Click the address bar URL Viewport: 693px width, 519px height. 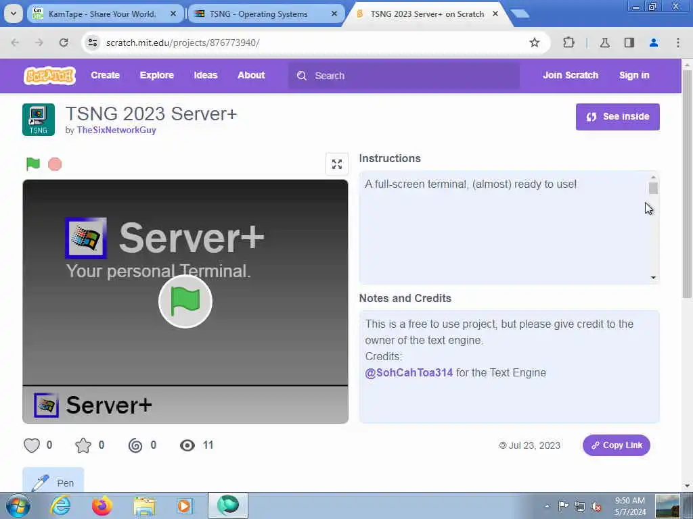[183, 43]
